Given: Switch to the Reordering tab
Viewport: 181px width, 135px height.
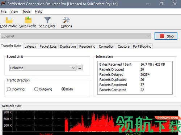Looking at the screenshot, I should pyautogui.click(x=87, y=47).
